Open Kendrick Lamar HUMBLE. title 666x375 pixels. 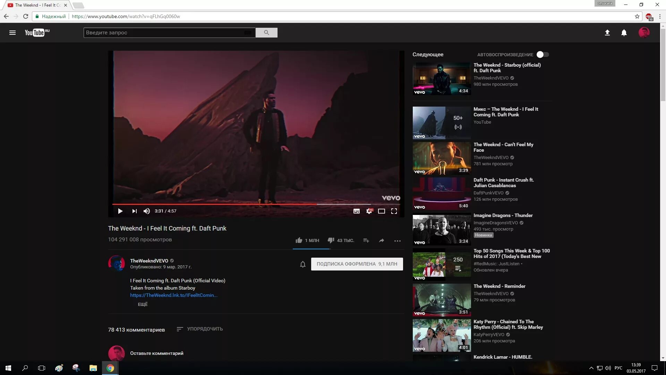pos(503,357)
